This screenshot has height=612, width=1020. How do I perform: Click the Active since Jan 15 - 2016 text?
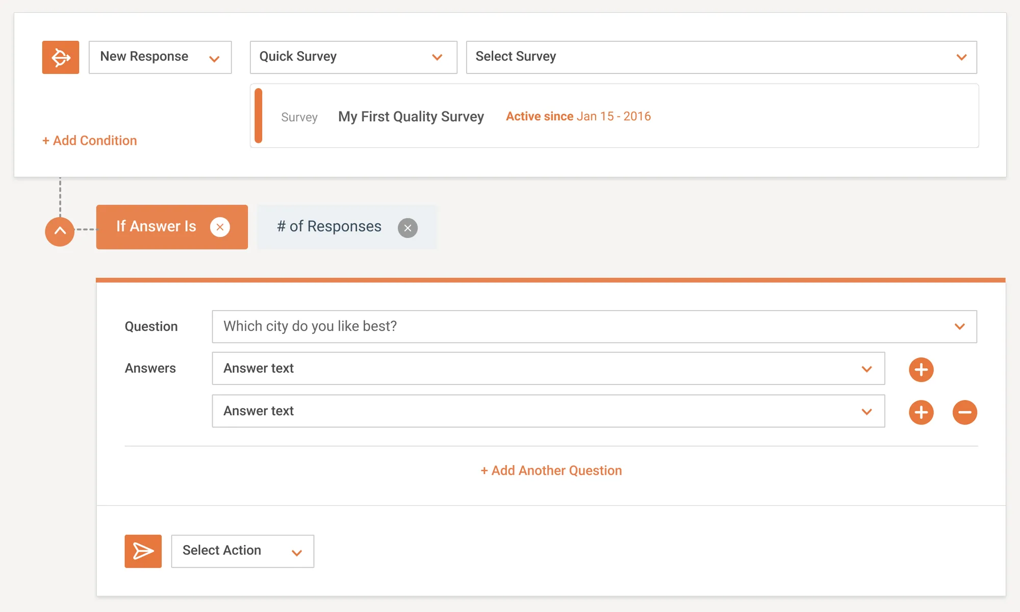[578, 116]
